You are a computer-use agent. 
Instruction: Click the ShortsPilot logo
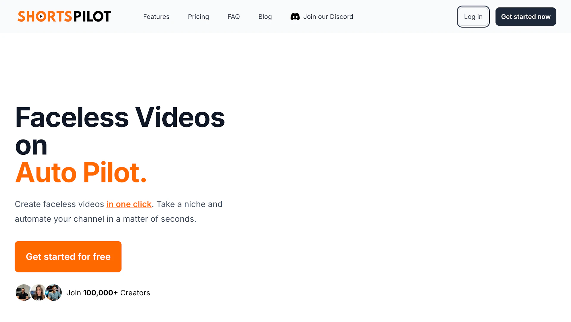[64, 16]
